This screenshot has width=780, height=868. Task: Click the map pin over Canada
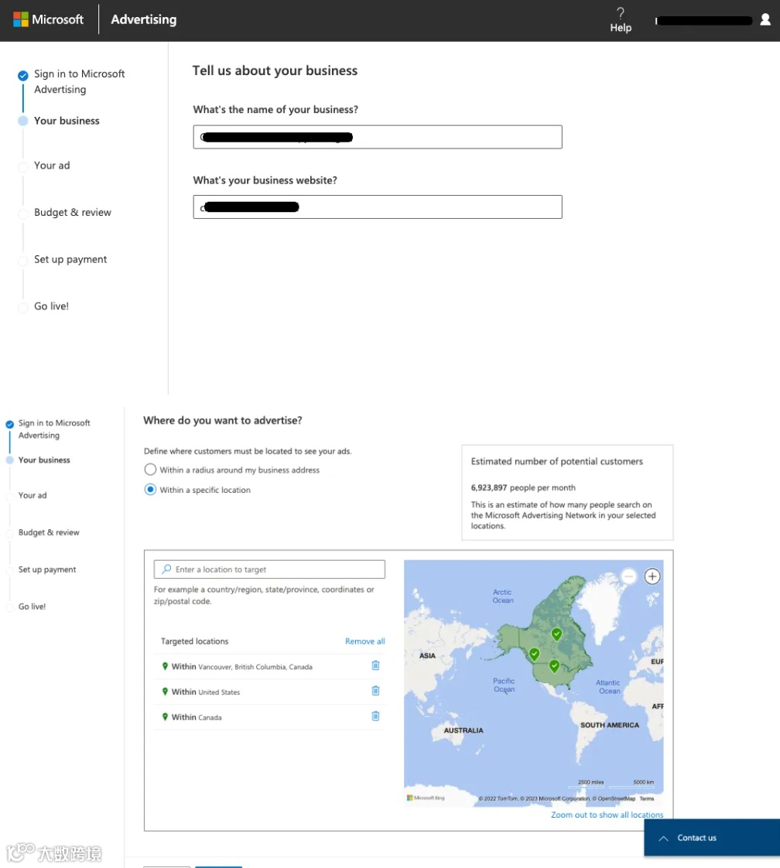(x=556, y=634)
